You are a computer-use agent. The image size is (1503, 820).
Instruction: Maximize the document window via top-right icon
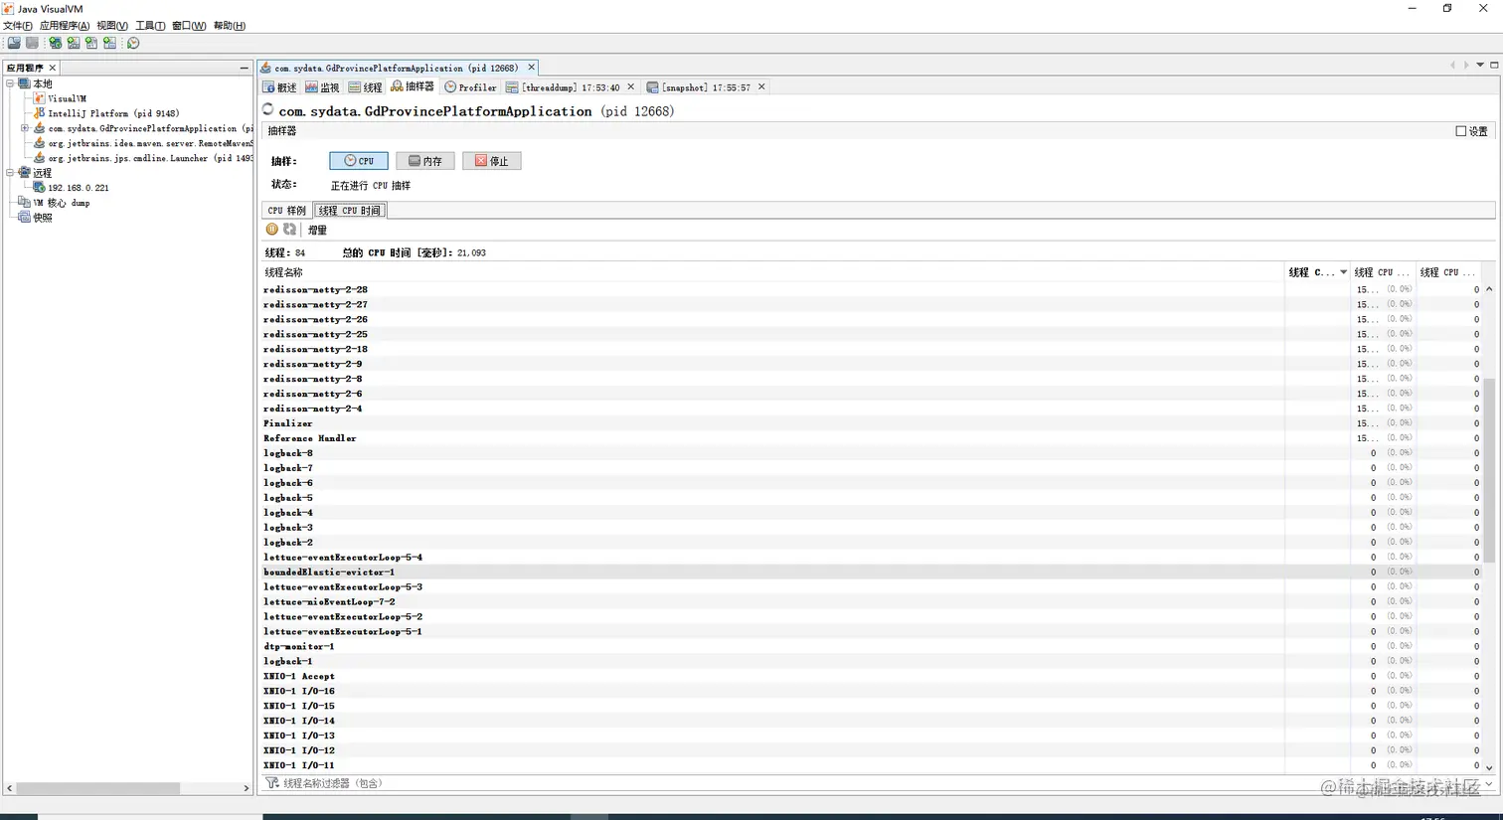click(1494, 66)
